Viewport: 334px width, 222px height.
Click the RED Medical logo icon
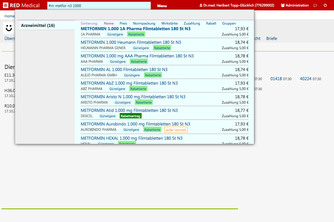pos(6,5)
